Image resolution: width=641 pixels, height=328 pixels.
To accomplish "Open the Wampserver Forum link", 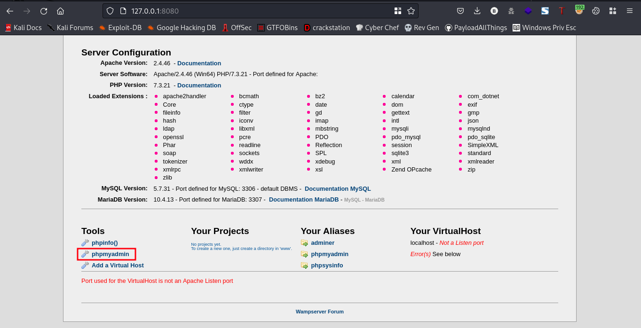I will pos(320,312).
